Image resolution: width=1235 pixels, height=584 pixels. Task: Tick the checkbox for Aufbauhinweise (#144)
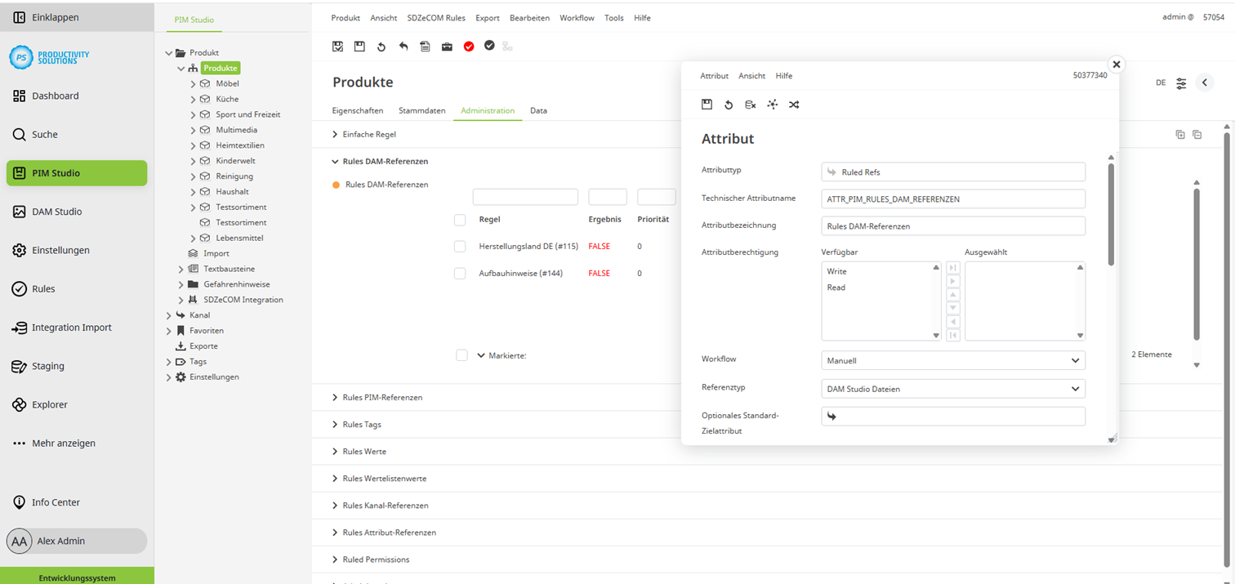[460, 274]
